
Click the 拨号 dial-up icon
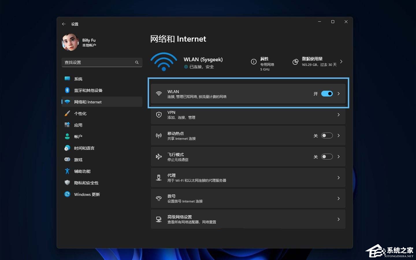[x=159, y=198]
